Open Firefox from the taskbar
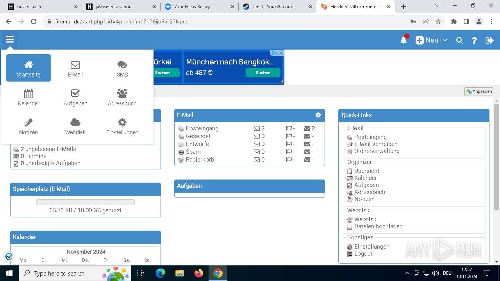This screenshot has width=500, height=281. click(199, 273)
